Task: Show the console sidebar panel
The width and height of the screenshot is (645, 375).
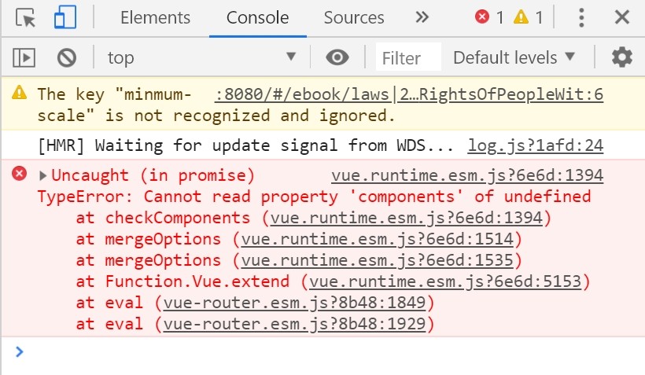Action: pyautogui.click(x=24, y=57)
